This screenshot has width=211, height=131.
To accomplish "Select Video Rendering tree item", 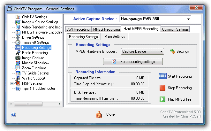I will (42, 27).
